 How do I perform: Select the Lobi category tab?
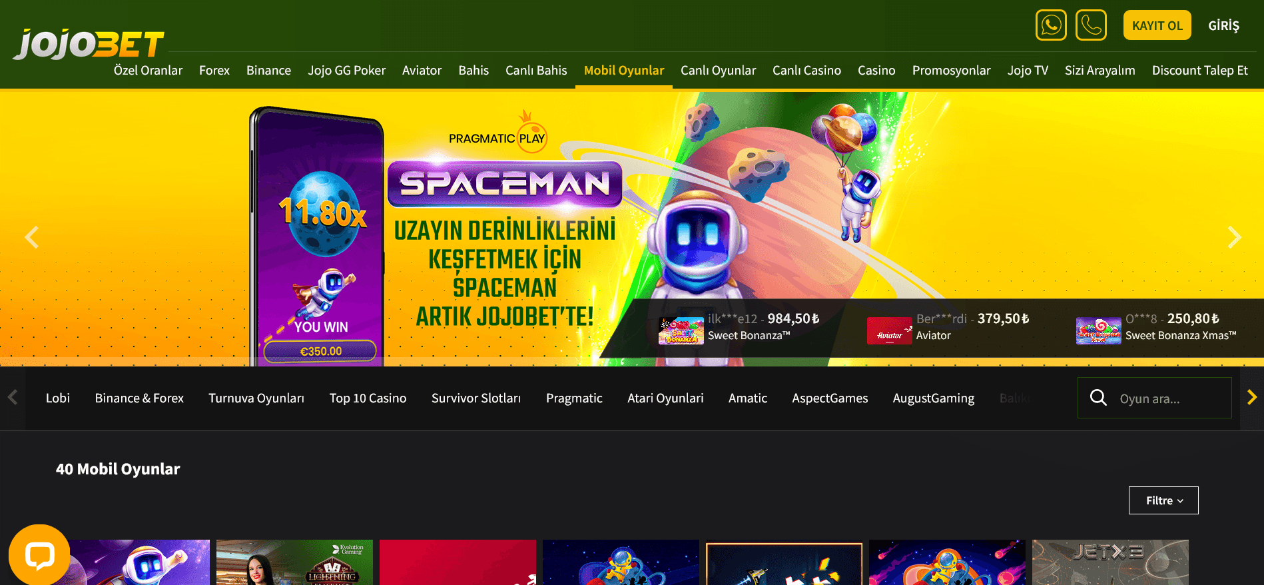[57, 398]
